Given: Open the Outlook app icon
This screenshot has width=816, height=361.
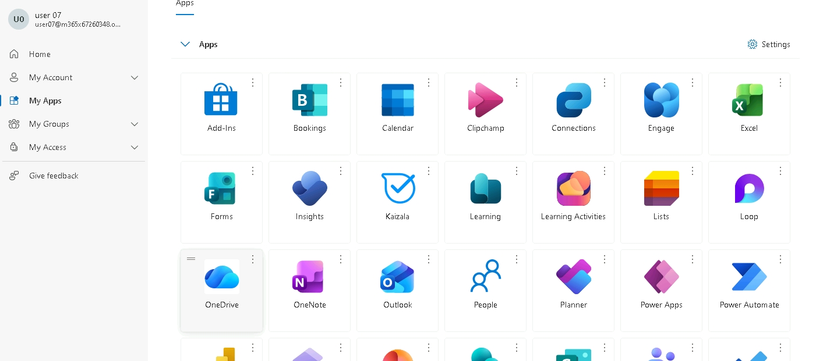Looking at the screenshot, I should (x=398, y=277).
